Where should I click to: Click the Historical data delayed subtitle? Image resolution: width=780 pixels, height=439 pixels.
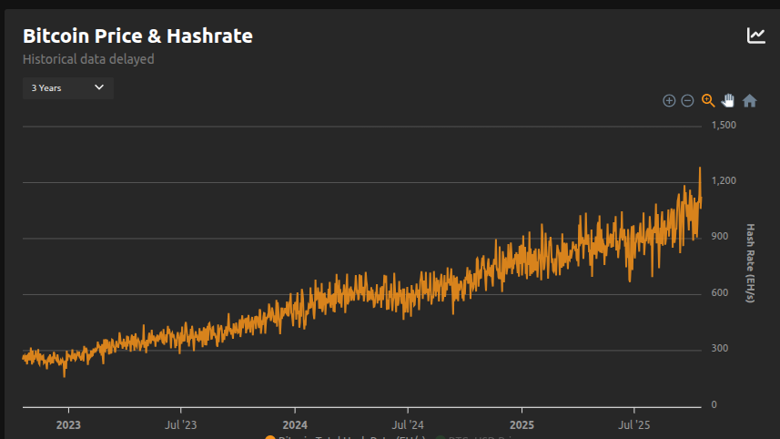[x=88, y=59]
